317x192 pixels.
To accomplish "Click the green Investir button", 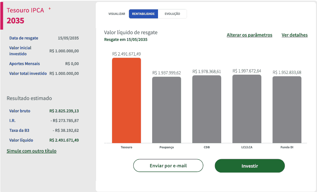I will pyautogui.click(x=250, y=166).
